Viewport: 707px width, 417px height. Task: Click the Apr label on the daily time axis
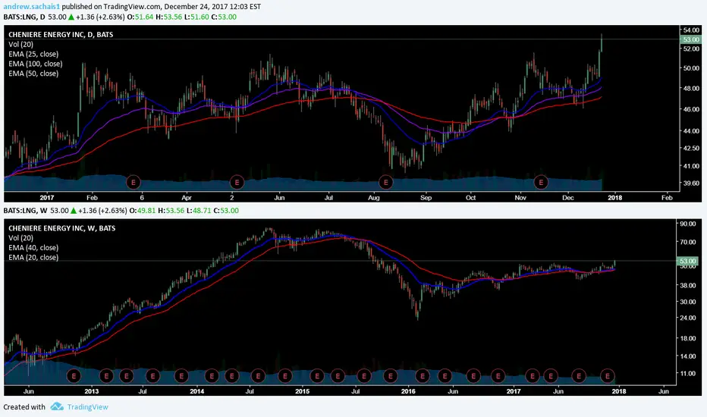tap(186, 197)
